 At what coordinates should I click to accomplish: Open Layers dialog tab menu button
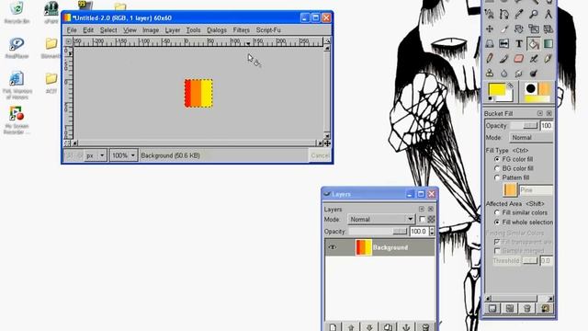pos(422,209)
